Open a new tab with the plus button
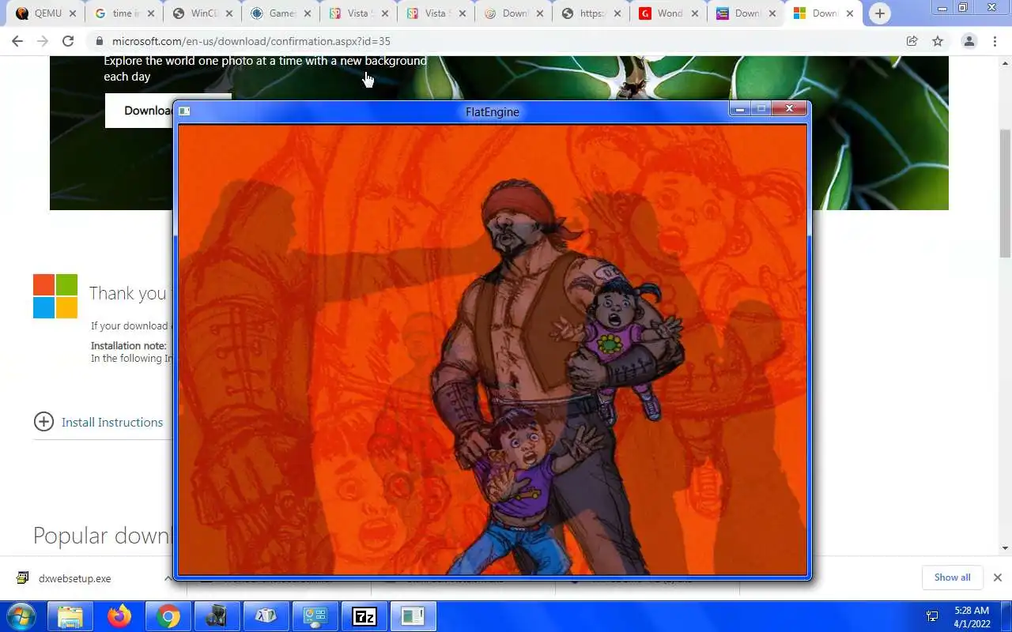Viewport: 1012px width, 632px height. 879,13
